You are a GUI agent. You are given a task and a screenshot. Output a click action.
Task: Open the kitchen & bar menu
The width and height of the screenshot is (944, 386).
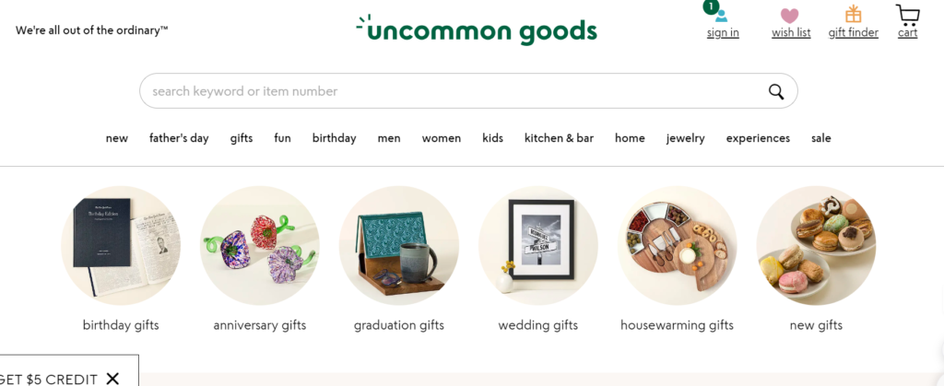coord(559,138)
